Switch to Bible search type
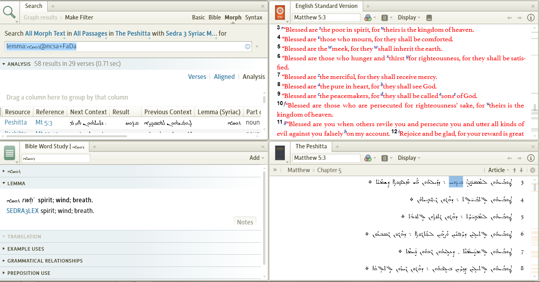540x282 pixels. point(215,17)
